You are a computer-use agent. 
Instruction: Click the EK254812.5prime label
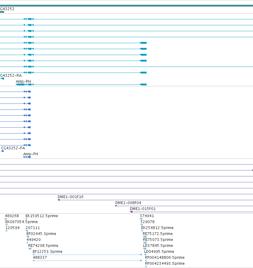[x=157, y=228]
